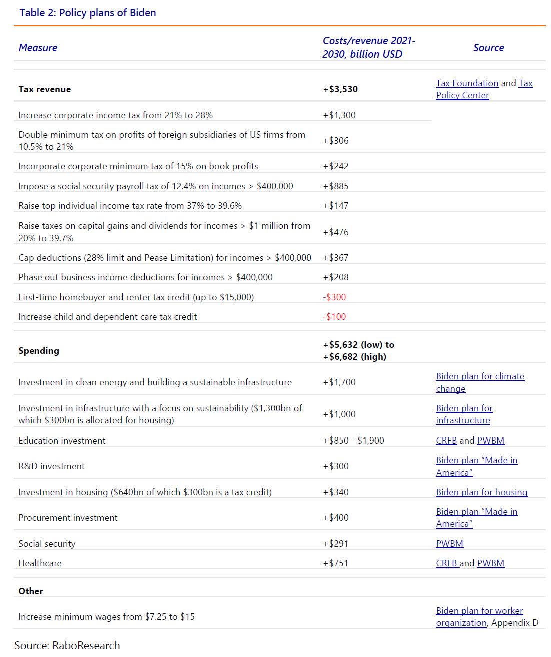Click the "Source: RaboResearch" footer text
Viewport: 551px width, 657px height.
(x=67, y=645)
